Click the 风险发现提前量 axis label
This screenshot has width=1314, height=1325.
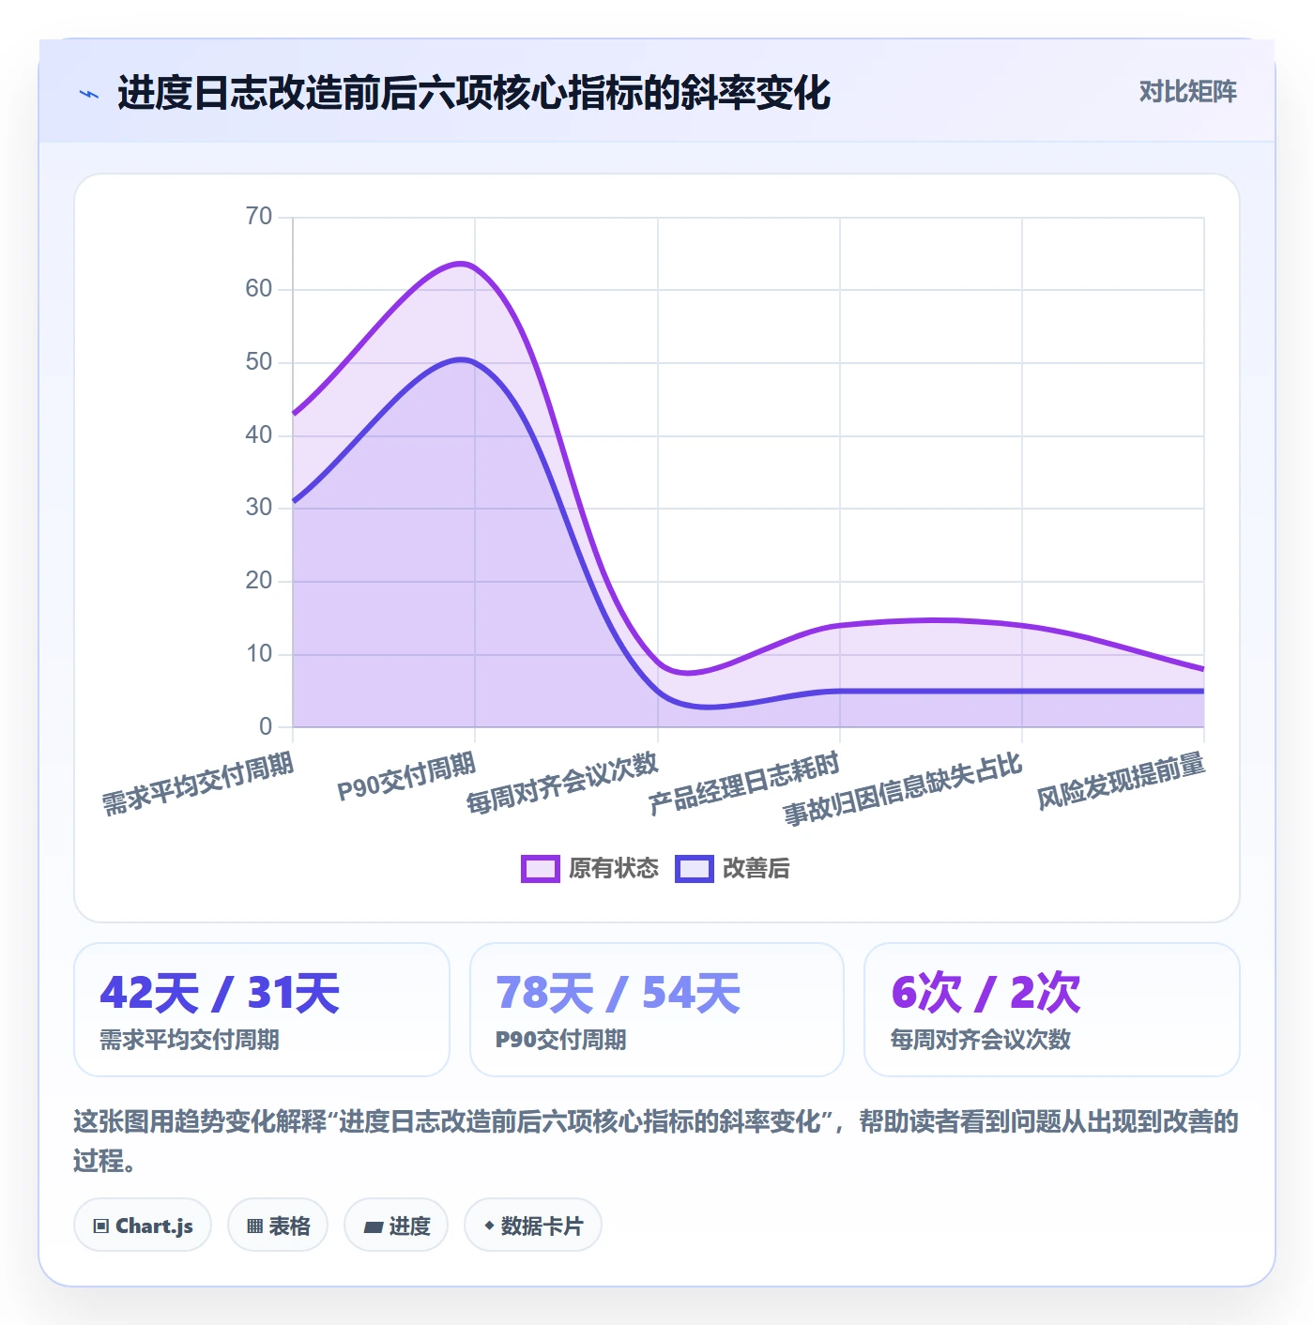click(x=1122, y=781)
